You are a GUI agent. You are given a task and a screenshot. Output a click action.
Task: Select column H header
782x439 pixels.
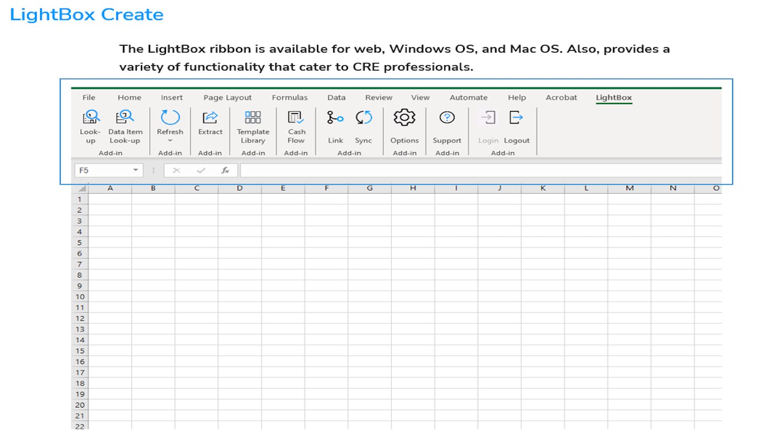[413, 188]
